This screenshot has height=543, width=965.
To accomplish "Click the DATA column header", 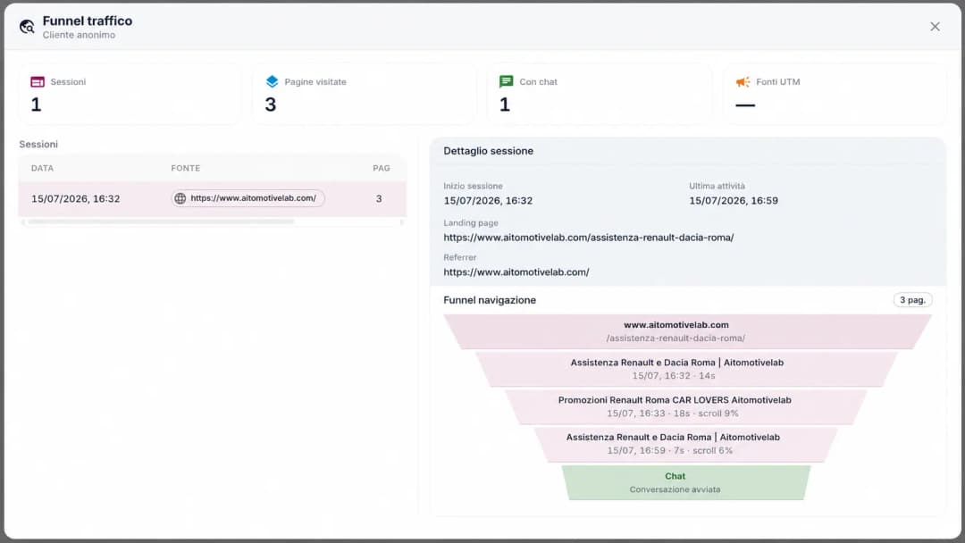I will [x=43, y=168].
